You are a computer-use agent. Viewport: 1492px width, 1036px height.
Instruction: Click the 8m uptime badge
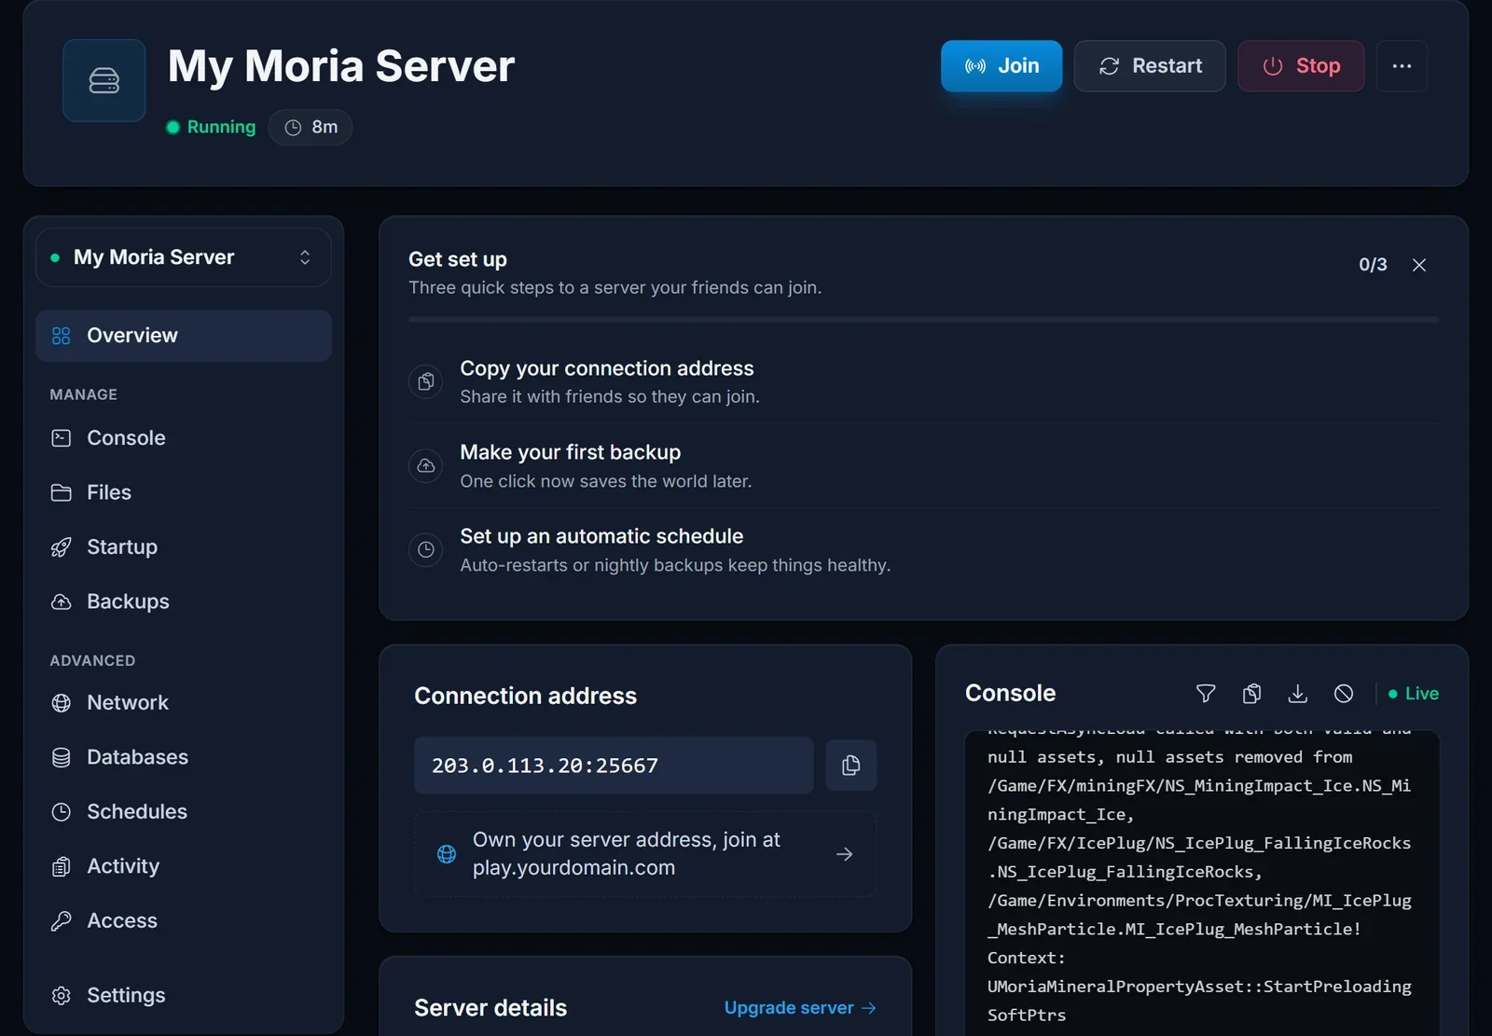tap(311, 128)
